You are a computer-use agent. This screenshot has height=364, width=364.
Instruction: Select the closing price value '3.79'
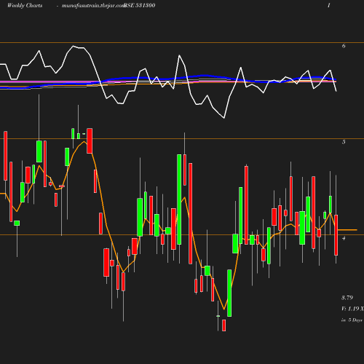tap(347, 298)
